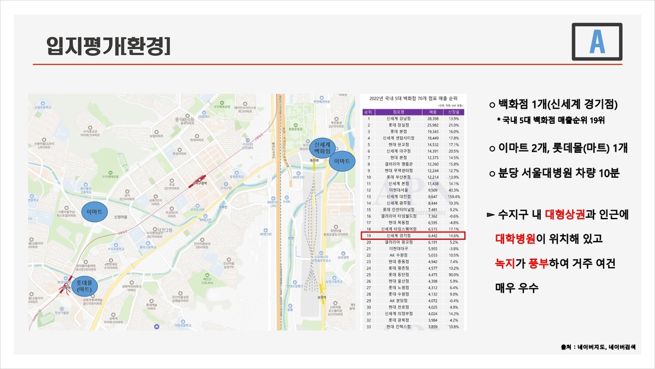655x369 pixels.
Task: Click the 수지생태공원 park marker
Action: (x=110, y=174)
